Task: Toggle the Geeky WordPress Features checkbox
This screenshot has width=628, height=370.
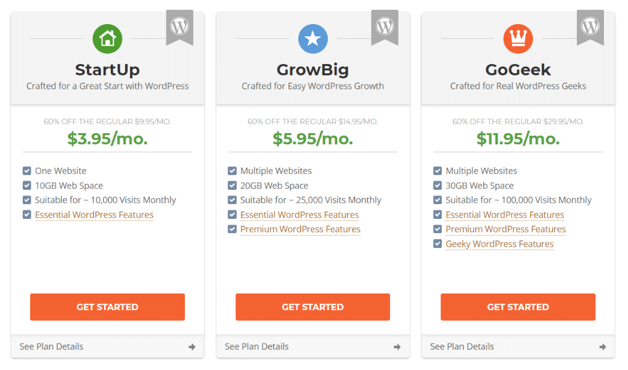Action: point(438,244)
